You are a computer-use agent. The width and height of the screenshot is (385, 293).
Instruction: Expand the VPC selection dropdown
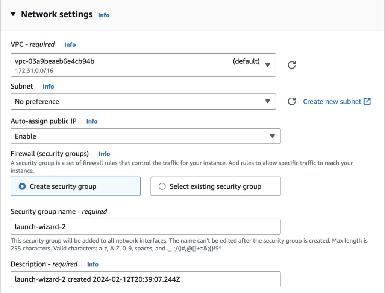(143, 65)
